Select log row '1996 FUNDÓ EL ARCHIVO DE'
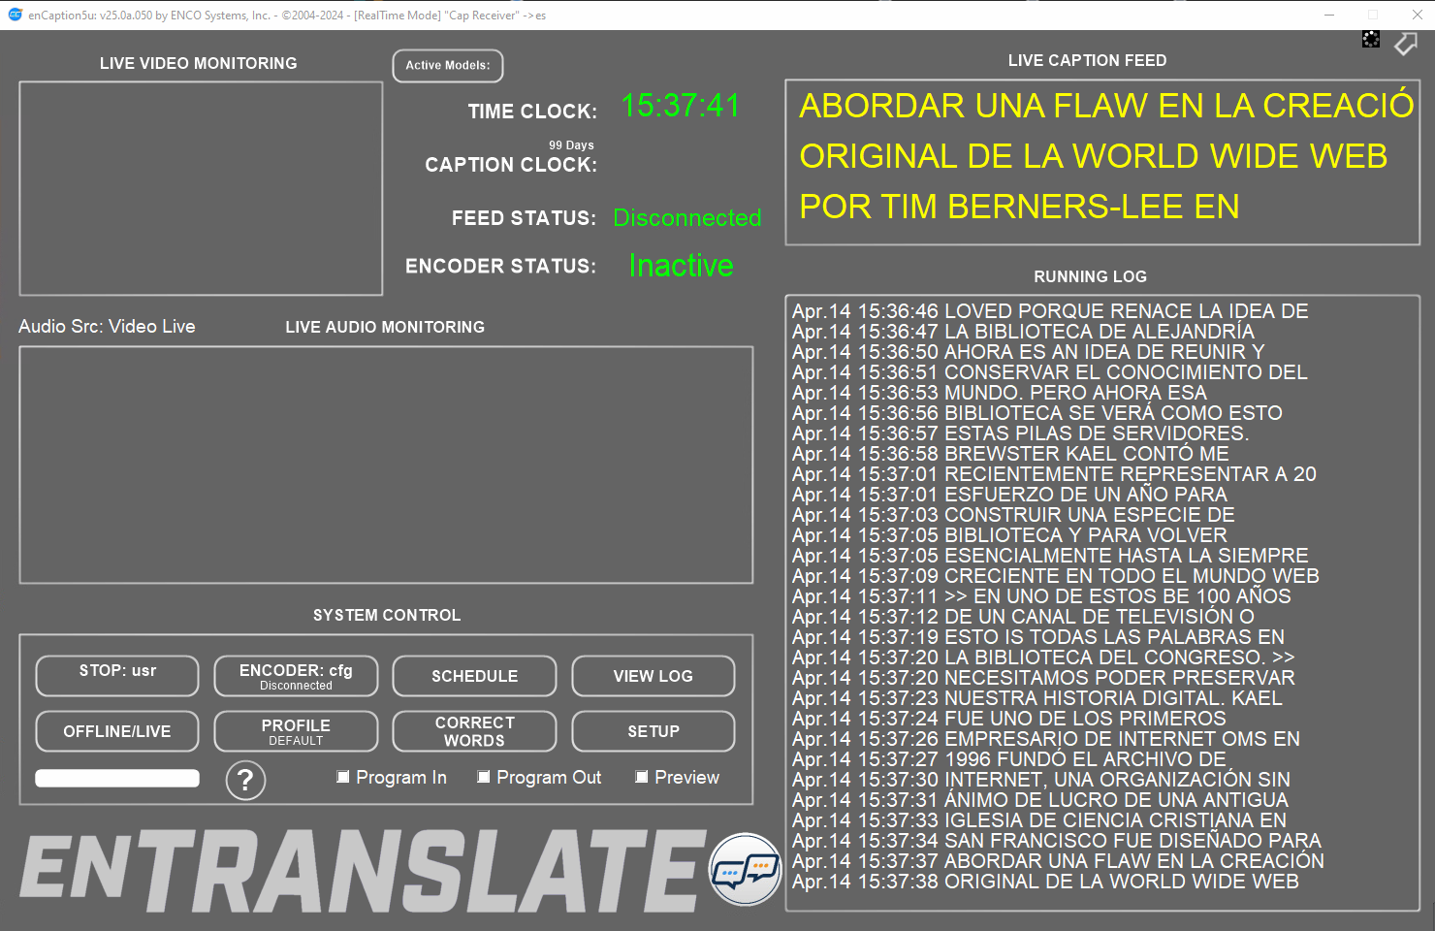The height and width of the screenshot is (931, 1435). (x=1009, y=759)
